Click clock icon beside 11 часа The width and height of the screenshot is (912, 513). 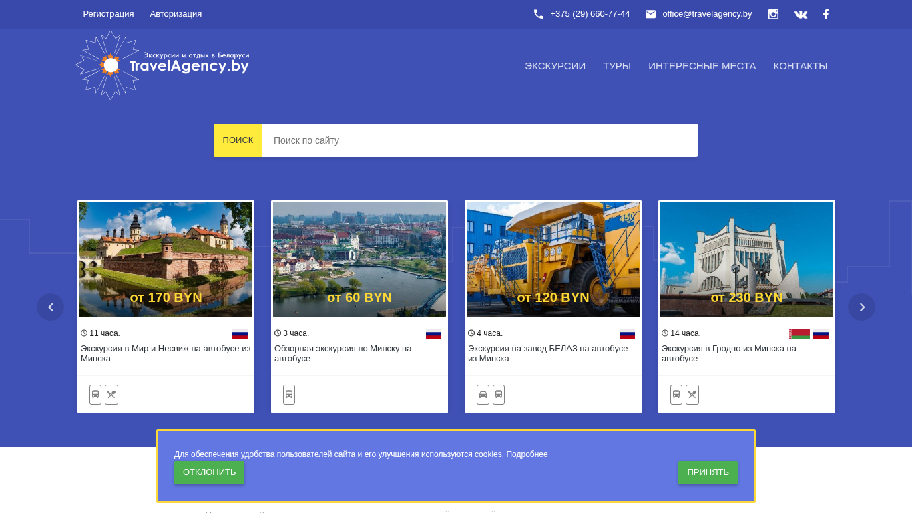84,333
